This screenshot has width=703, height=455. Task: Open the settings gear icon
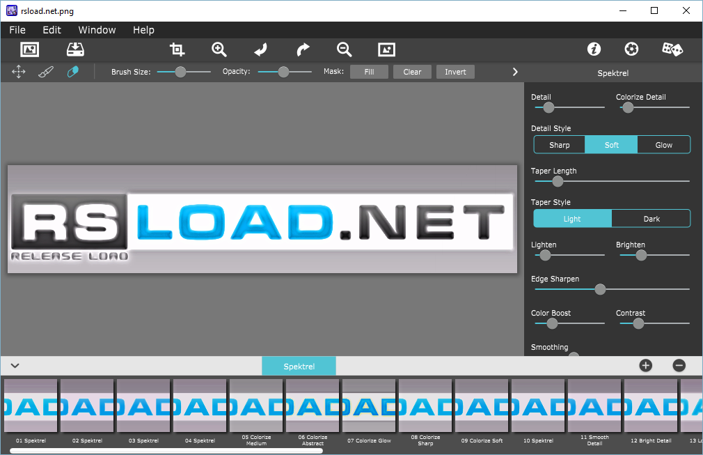pyautogui.click(x=632, y=49)
